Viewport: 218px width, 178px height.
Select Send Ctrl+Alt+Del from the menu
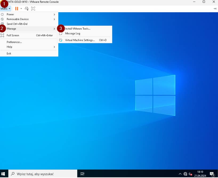point(17,24)
